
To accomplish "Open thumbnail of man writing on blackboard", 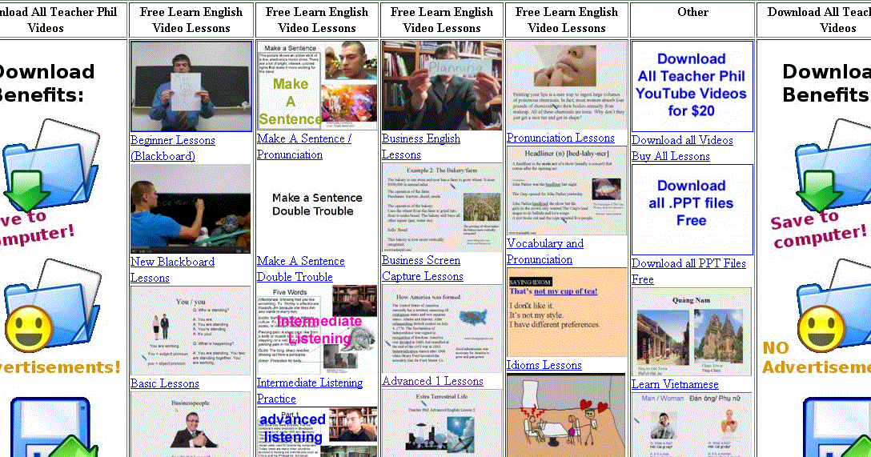I will coord(191,209).
